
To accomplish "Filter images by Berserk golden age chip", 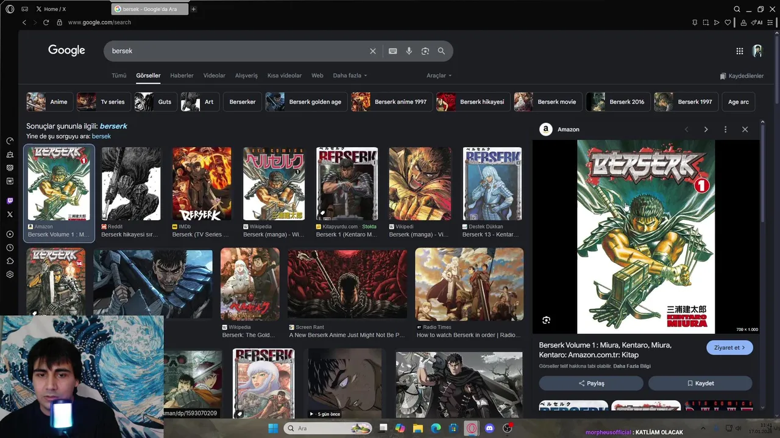I will [x=307, y=102].
